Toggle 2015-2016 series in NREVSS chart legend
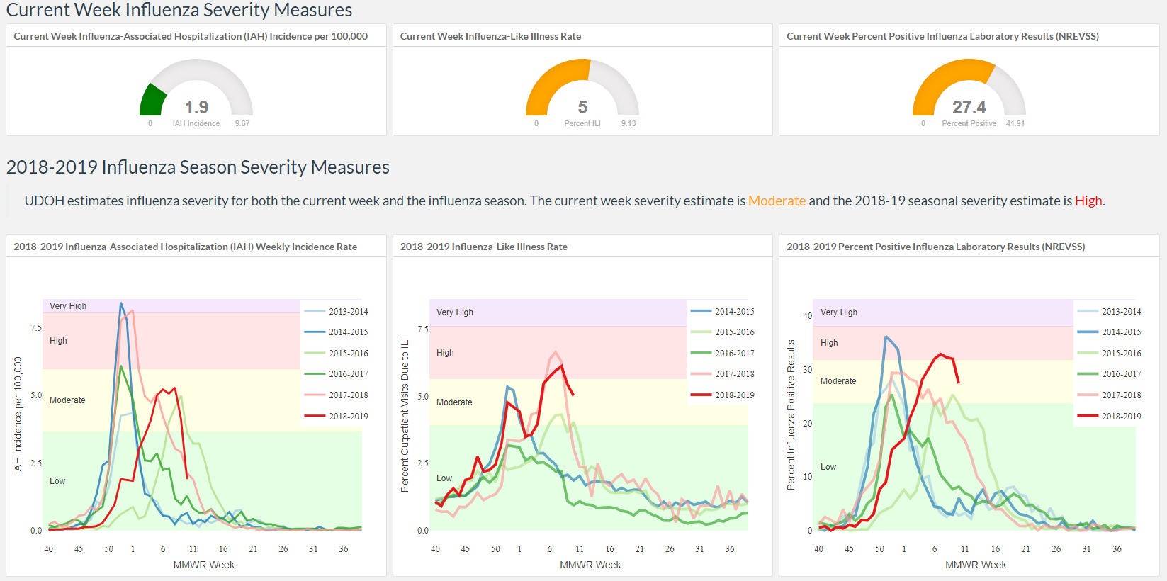The image size is (1167, 581). [x=1109, y=353]
